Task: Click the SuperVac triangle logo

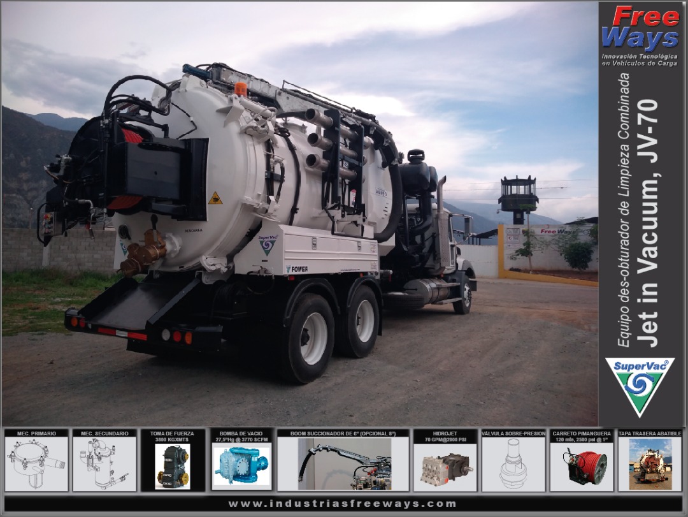Action: coord(640,388)
